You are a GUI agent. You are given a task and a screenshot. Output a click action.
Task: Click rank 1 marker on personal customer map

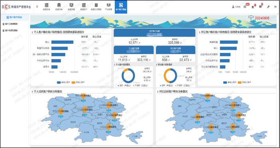[x=108, y=105]
